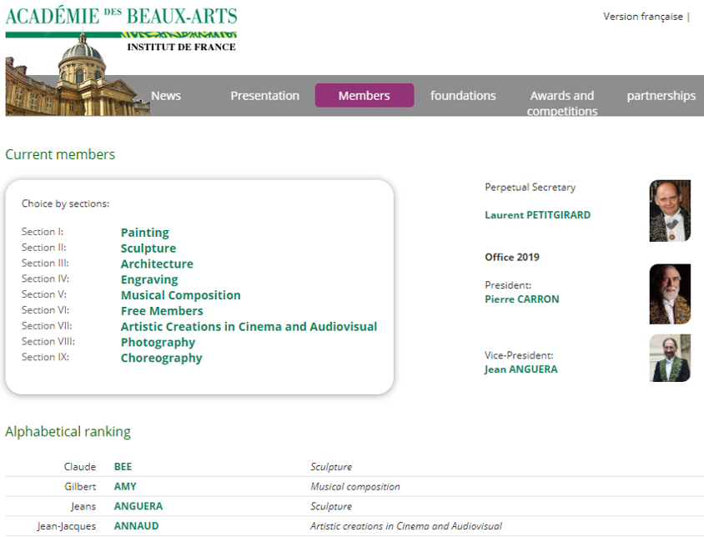Click the 'President:' label
Image resolution: width=704 pixels, height=537 pixels.
[x=508, y=285]
